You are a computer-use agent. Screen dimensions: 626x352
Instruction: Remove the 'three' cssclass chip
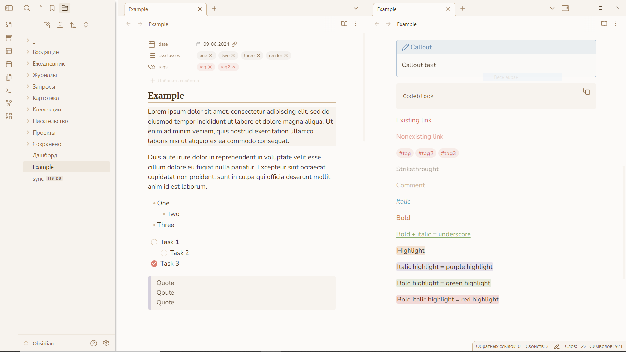pyautogui.click(x=258, y=56)
